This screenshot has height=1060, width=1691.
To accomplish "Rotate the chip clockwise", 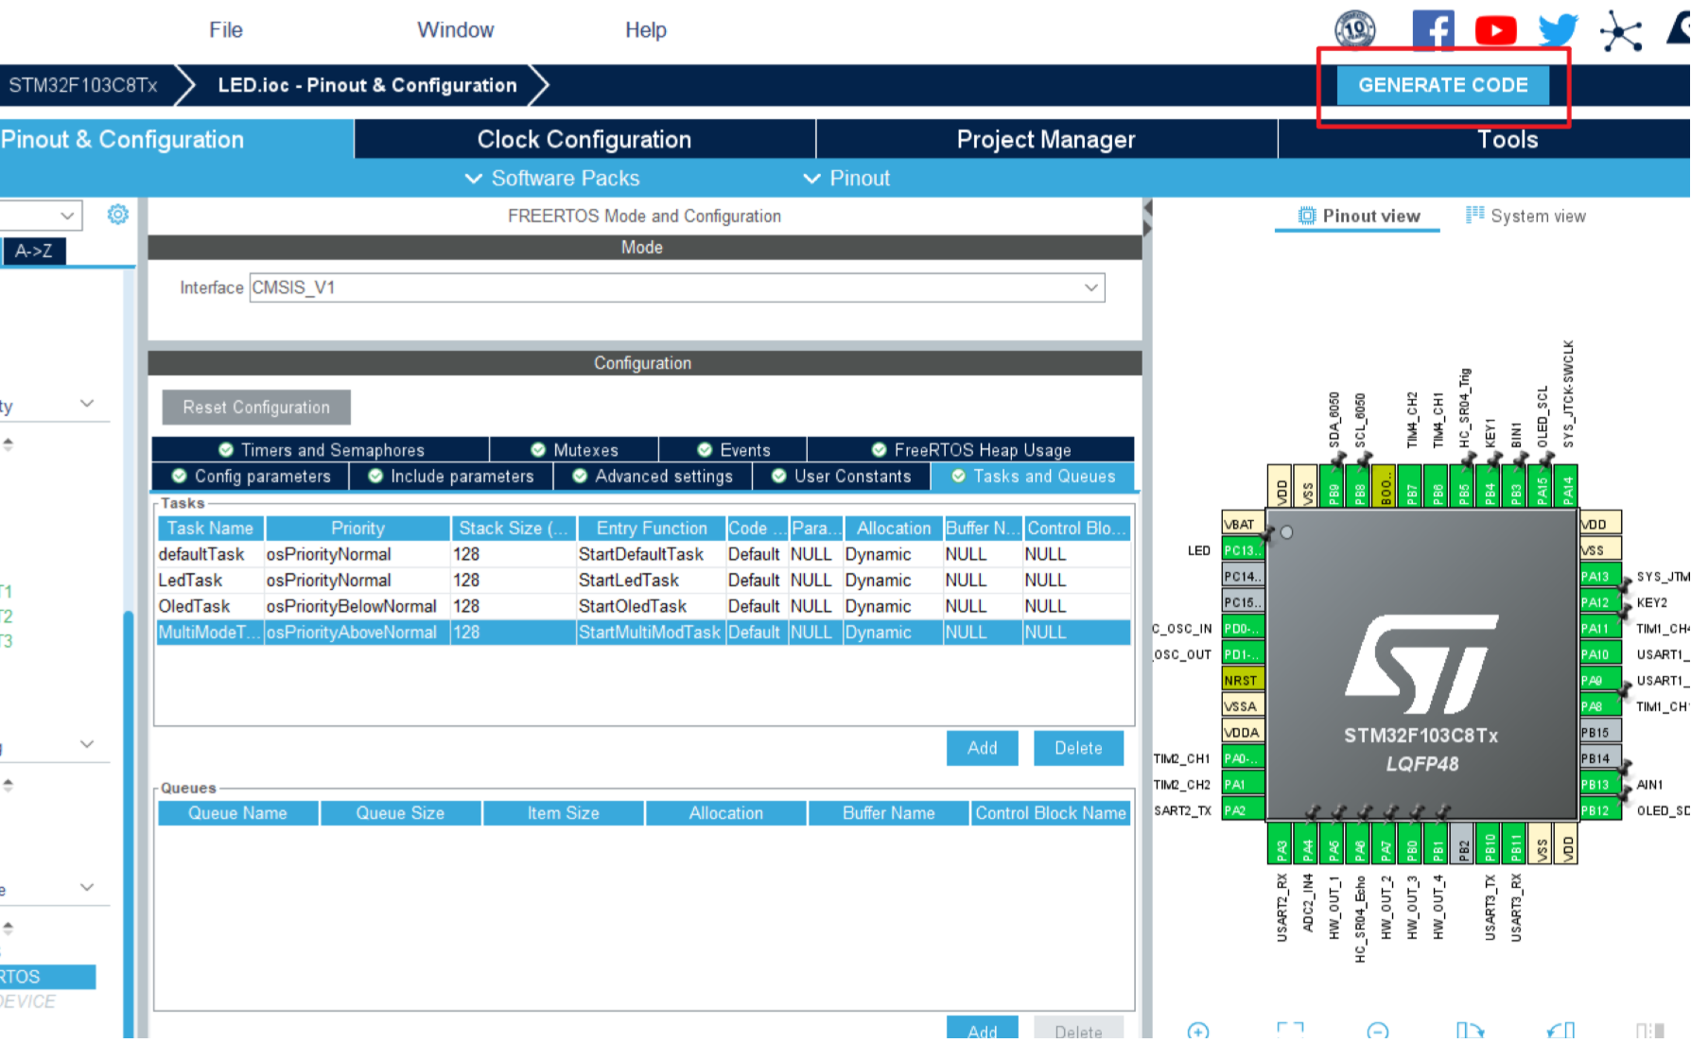I will point(1470,1031).
